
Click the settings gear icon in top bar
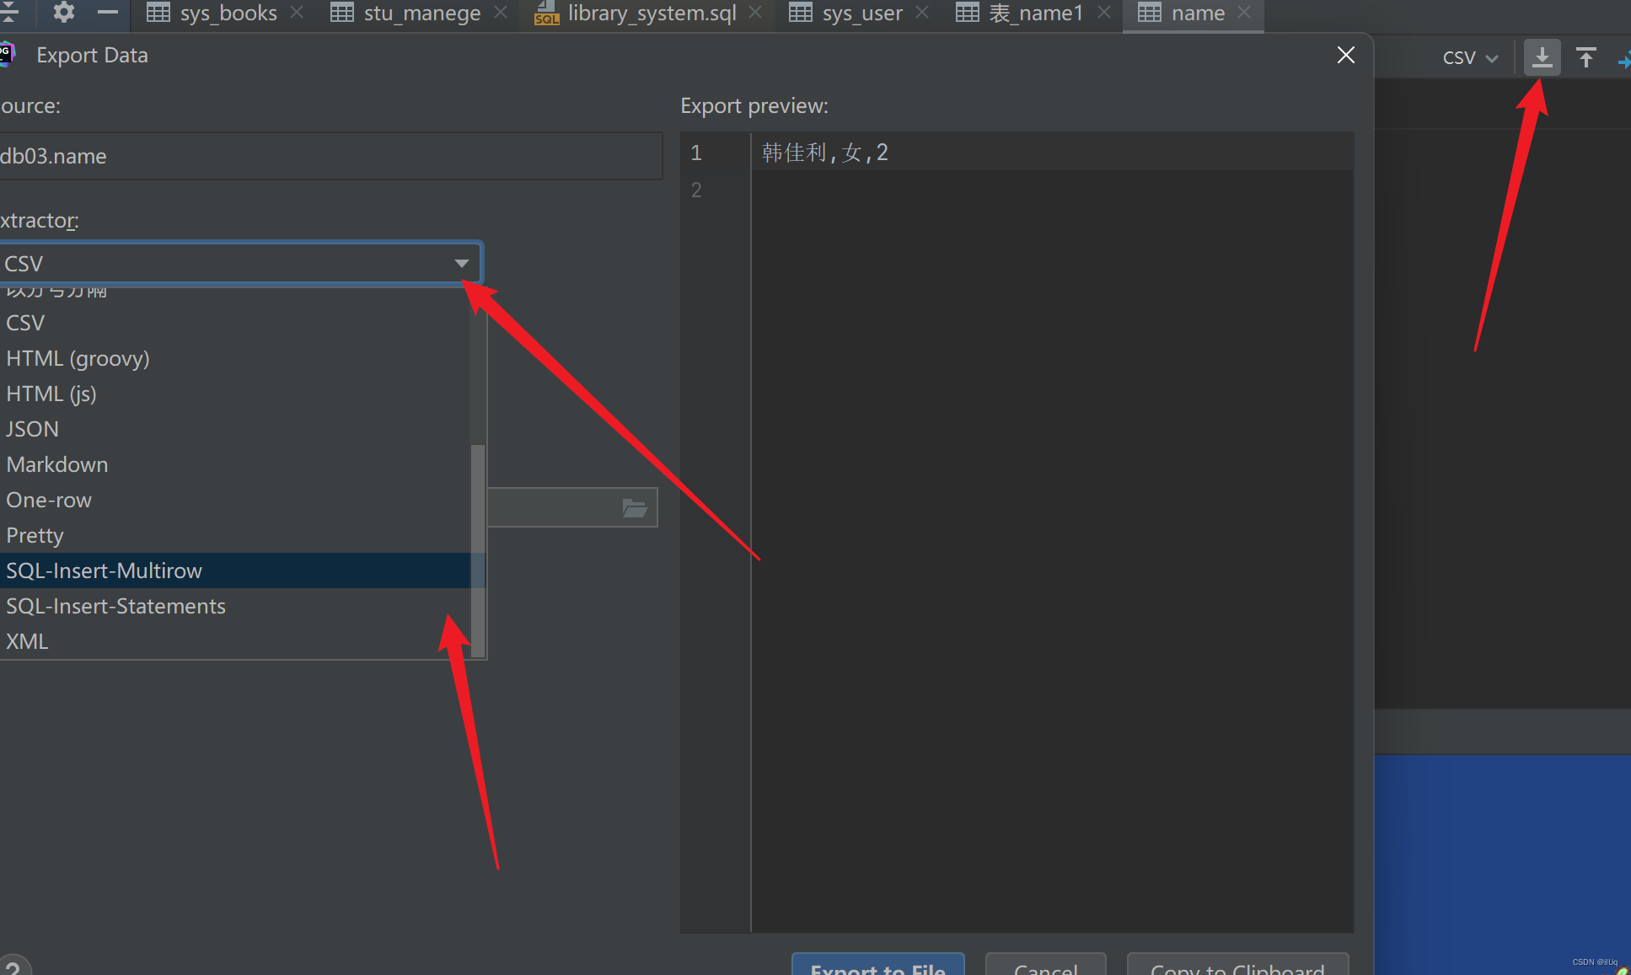coord(64,12)
